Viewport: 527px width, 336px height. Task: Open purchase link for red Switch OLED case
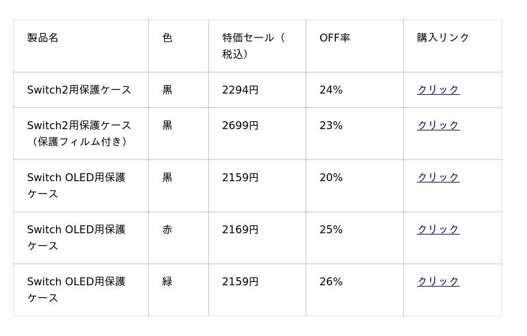coord(437,229)
